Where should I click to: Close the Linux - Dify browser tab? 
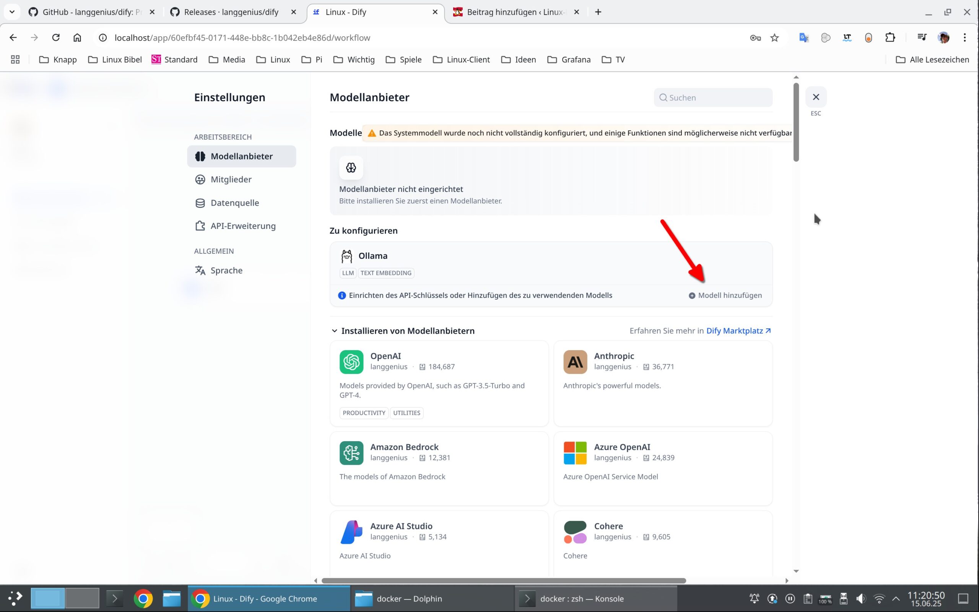(x=435, y=12)
